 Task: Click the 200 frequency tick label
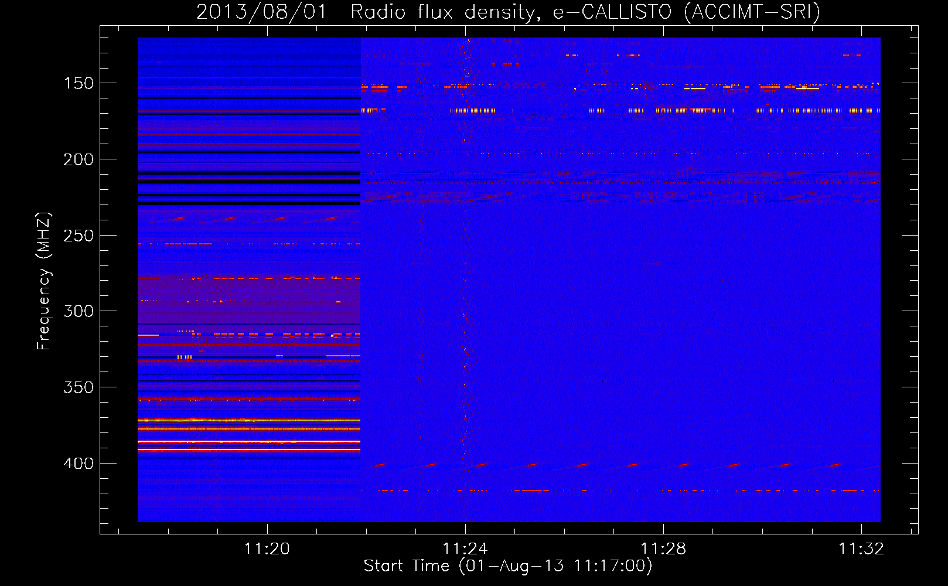tap(79, 159)
